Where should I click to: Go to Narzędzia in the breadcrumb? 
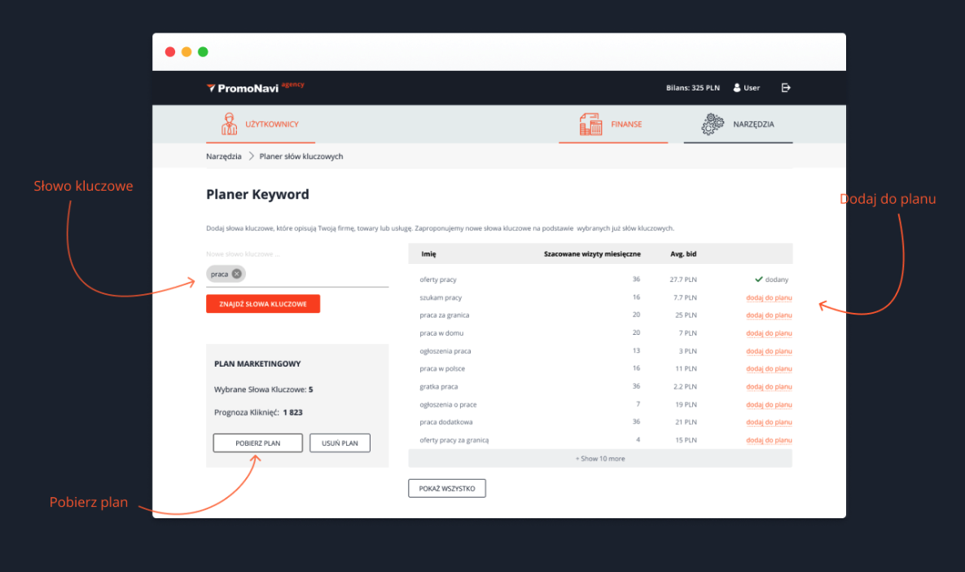pos(224,156)
